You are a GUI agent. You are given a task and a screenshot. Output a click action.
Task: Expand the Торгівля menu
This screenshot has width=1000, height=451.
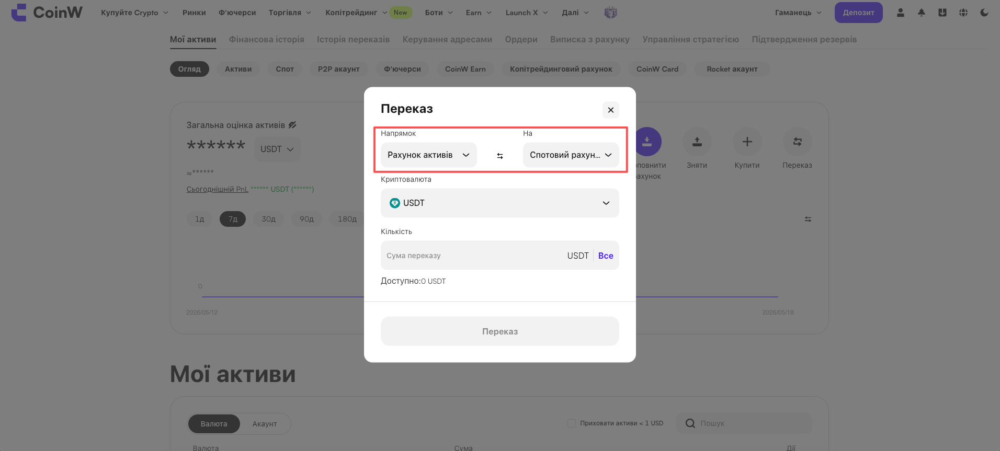click(290, 13)
